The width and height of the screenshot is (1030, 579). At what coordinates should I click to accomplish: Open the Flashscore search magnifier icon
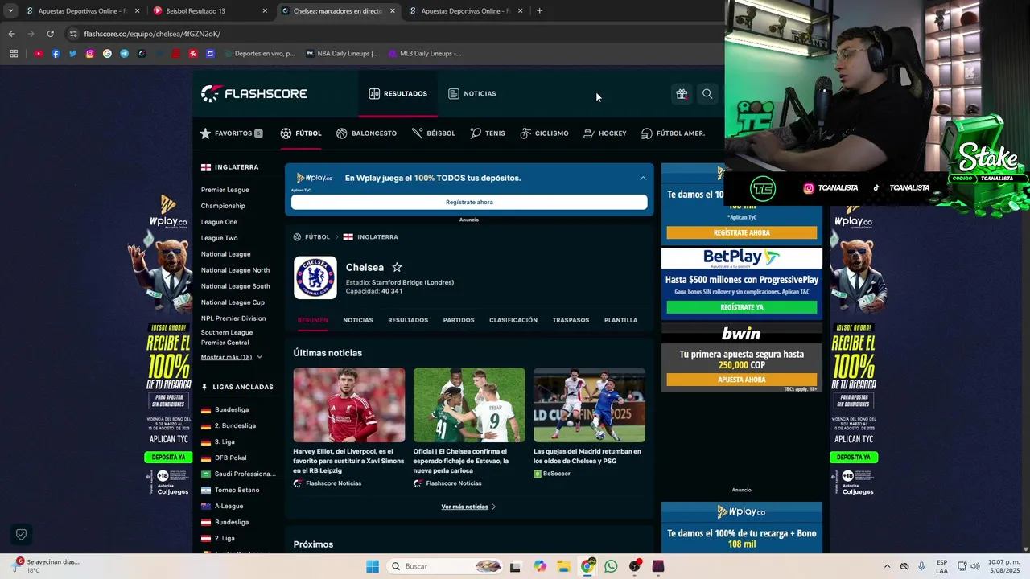pyautogui.click(x=707, y=94)
